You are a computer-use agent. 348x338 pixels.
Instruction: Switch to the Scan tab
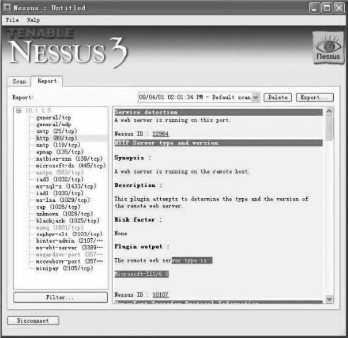[19, 81]
